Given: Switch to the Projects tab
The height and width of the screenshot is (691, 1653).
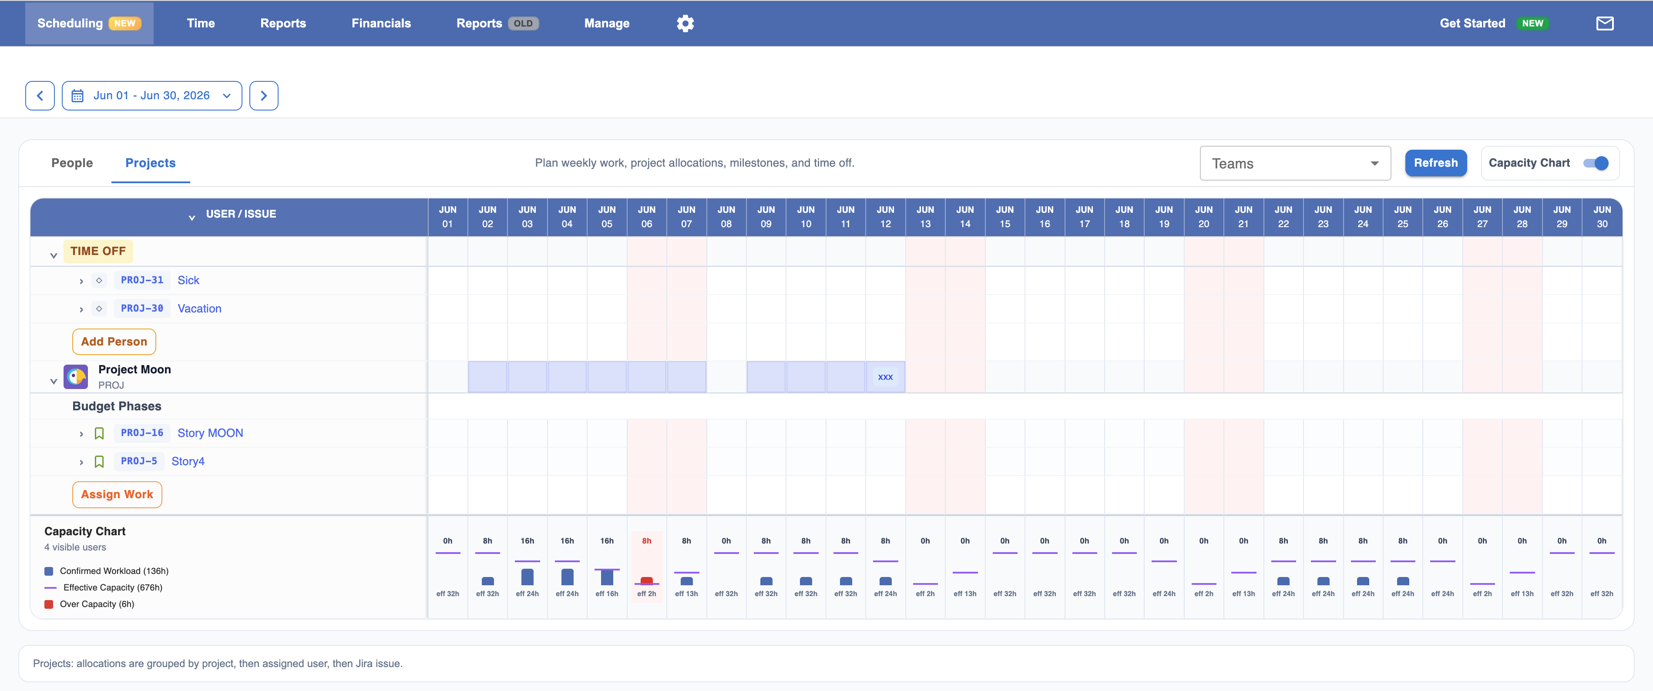Looking at the screenshot, I should [x=150, y=163].
